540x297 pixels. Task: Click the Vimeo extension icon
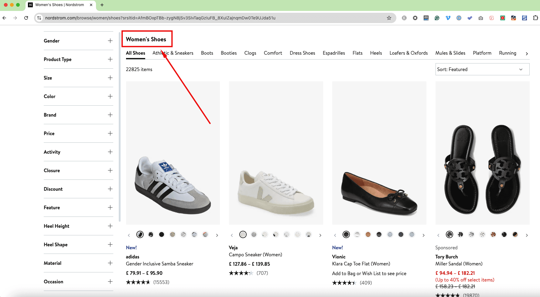point(448,18)
